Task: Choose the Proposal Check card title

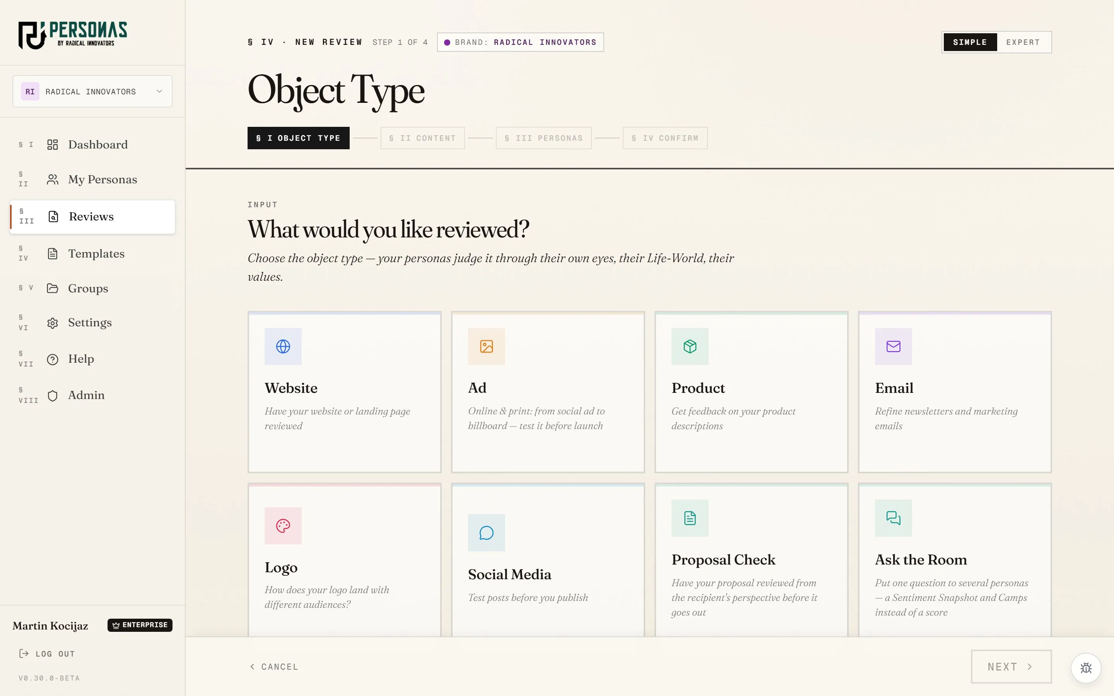Action: [724, 560]
